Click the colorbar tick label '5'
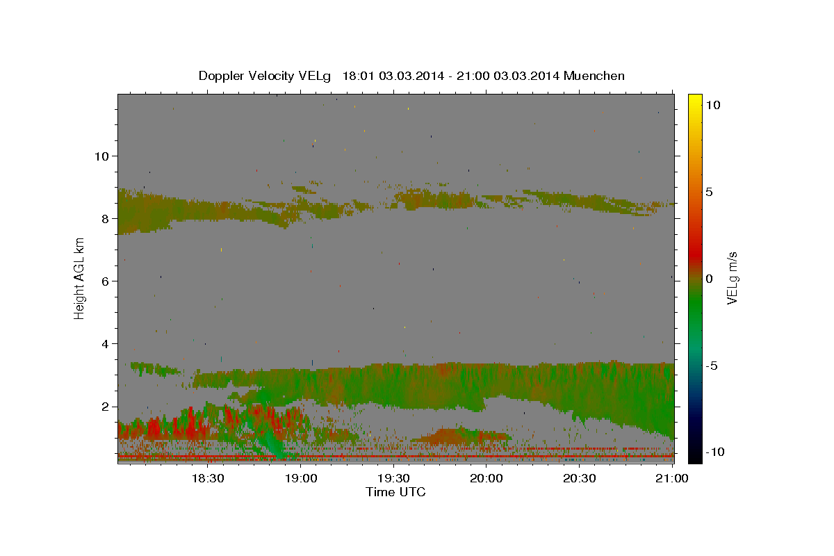Viewport: 834px width, 556px height. (x=709, y=192)
